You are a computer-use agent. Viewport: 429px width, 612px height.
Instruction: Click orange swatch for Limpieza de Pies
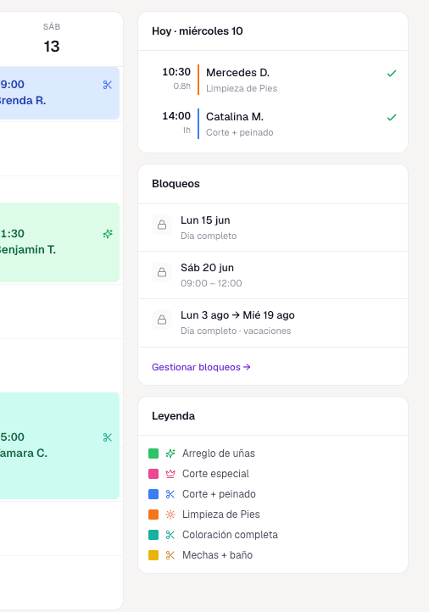click(x=153, y=514)
